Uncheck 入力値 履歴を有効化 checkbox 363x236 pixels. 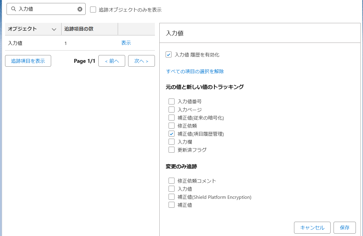click(169, 54)
